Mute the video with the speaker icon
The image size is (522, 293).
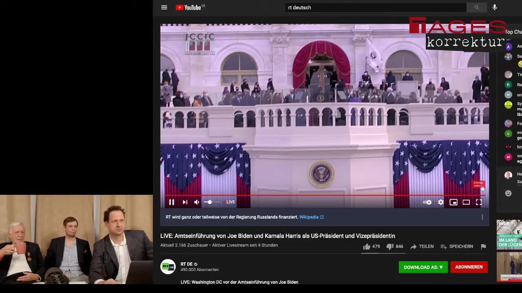coord(197,202)
